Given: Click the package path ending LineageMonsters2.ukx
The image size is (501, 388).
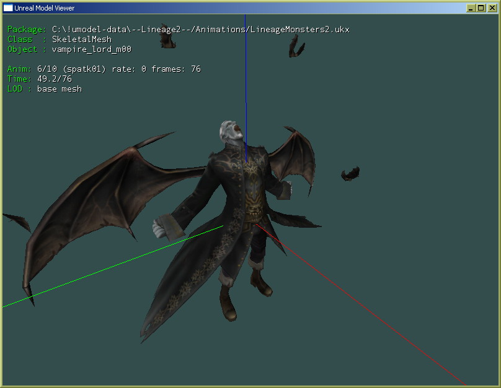Looking at the screenshot, I should (x=201, y=30).
